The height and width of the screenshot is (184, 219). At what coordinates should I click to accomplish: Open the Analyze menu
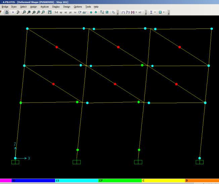click(45, 7)
